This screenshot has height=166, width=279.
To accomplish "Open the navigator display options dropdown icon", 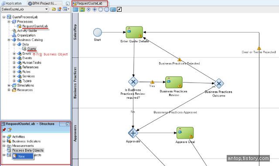I will [x=66, y=9].
